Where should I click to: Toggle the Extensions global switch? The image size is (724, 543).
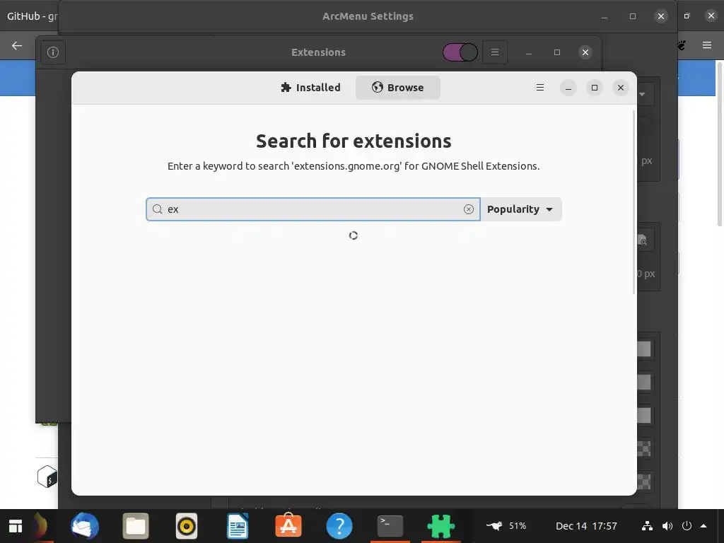pos(460,52)
